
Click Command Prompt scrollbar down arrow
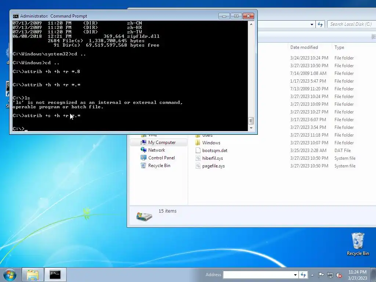[x=251, y=128]
